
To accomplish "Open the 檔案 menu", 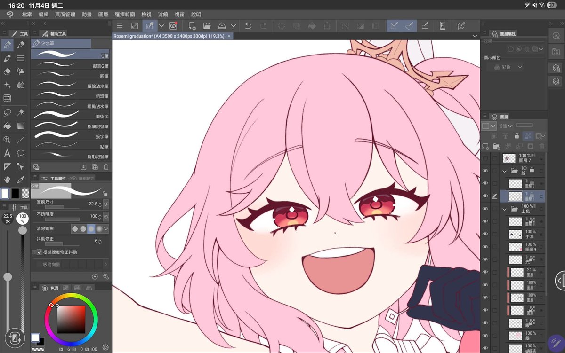I will 27,15.
